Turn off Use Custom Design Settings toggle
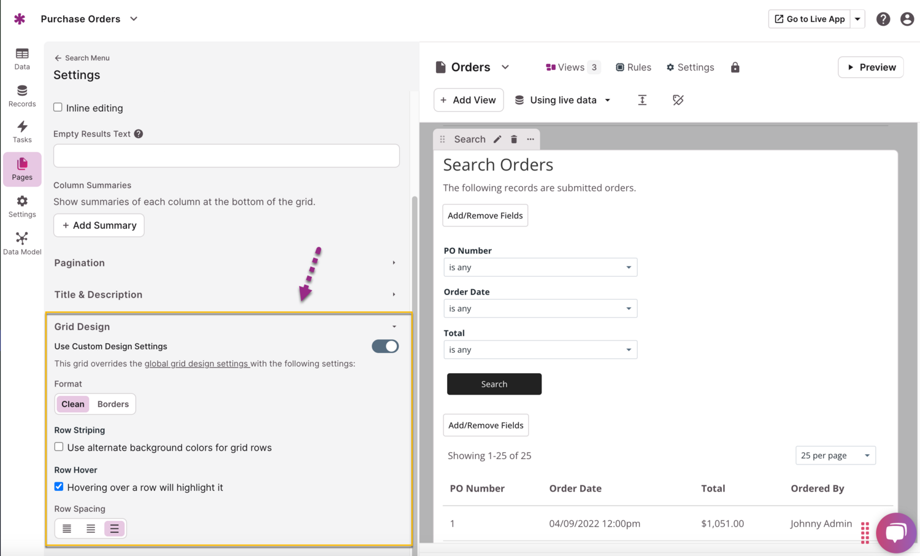This screenshot has width=920, height=556. point(385,346)
